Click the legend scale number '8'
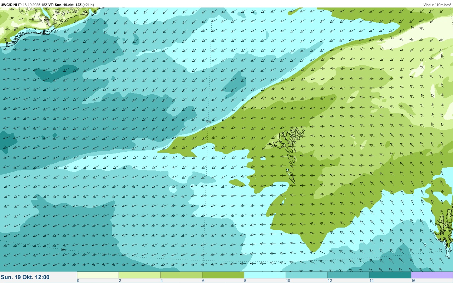The image size is (453, 283). pyautogui.click(x=245, y=281)
